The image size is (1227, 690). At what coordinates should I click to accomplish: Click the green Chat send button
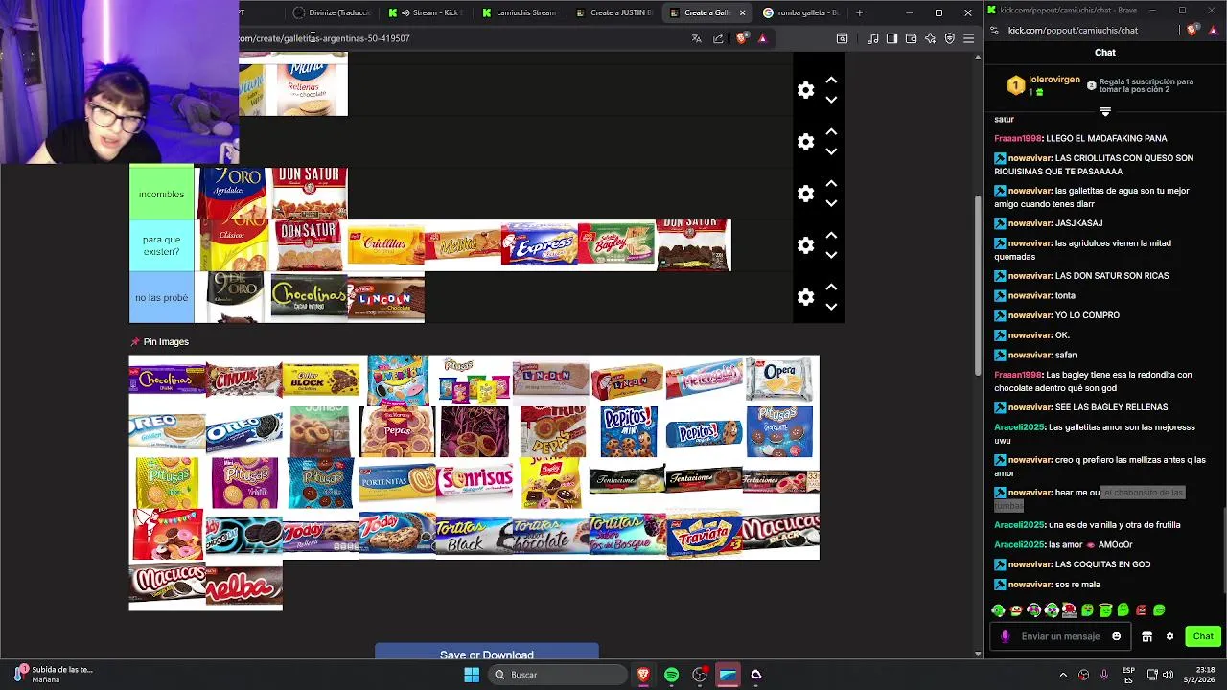point(1203,636)
